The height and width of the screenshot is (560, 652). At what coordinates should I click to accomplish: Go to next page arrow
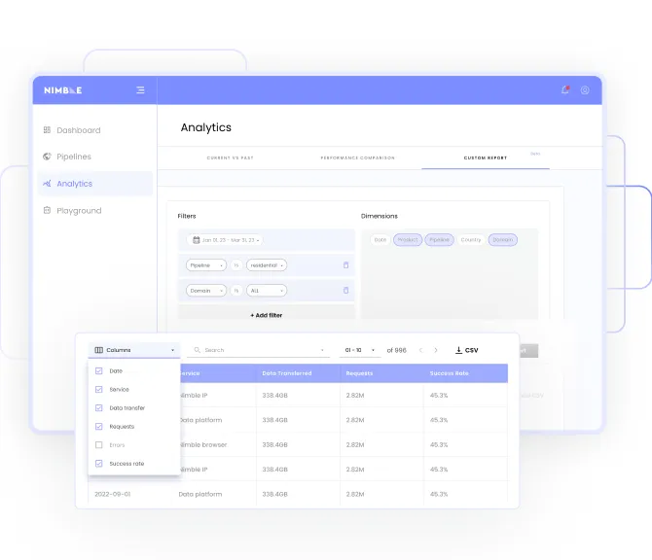tap(436, 350)
